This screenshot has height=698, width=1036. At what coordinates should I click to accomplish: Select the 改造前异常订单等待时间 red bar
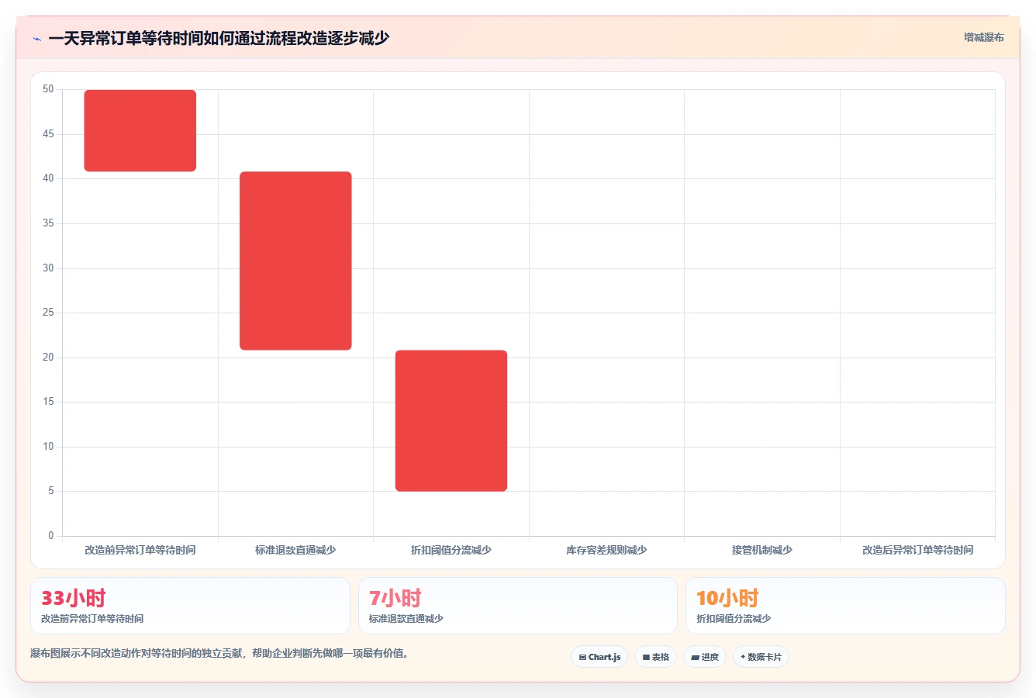coord(140,130)
